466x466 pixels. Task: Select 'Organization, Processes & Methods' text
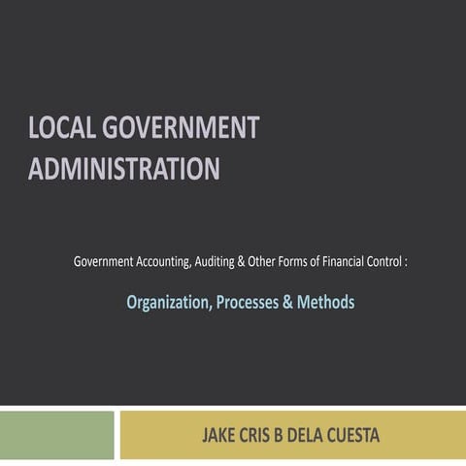pos(241,302)
